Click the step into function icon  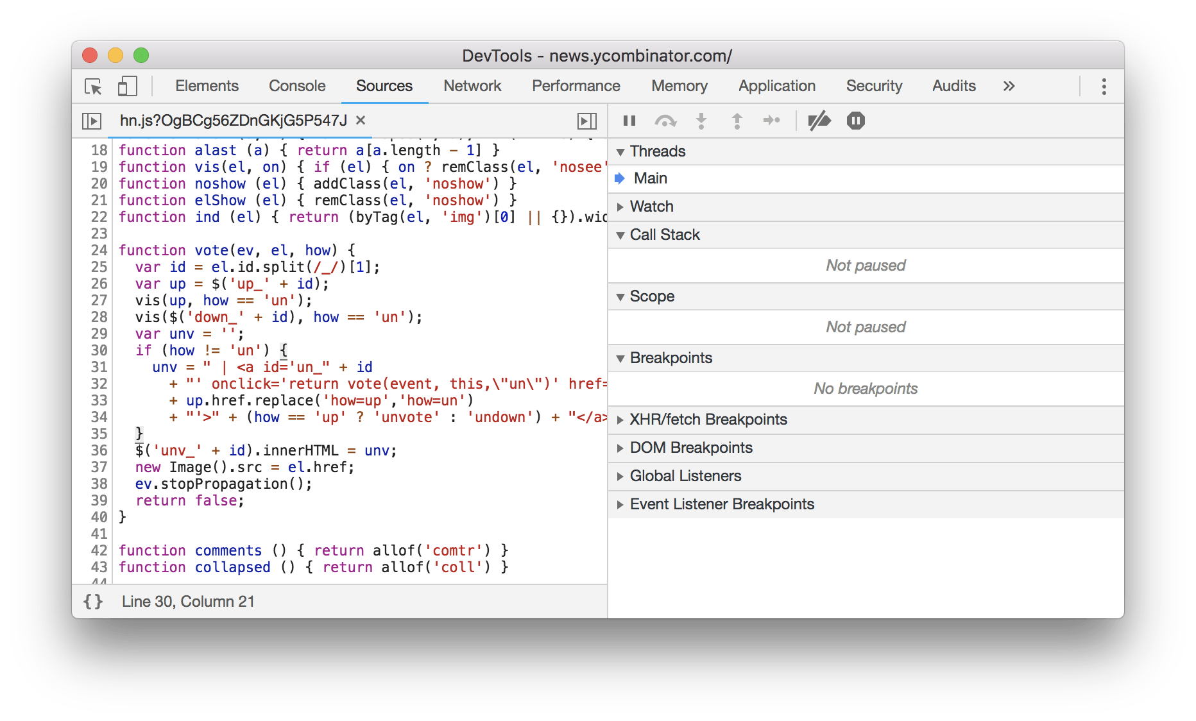[701, 121]
